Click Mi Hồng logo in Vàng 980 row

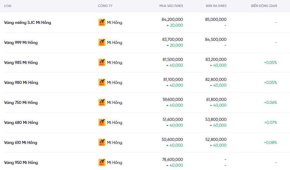pyautogui.click(x=102, y=82)
